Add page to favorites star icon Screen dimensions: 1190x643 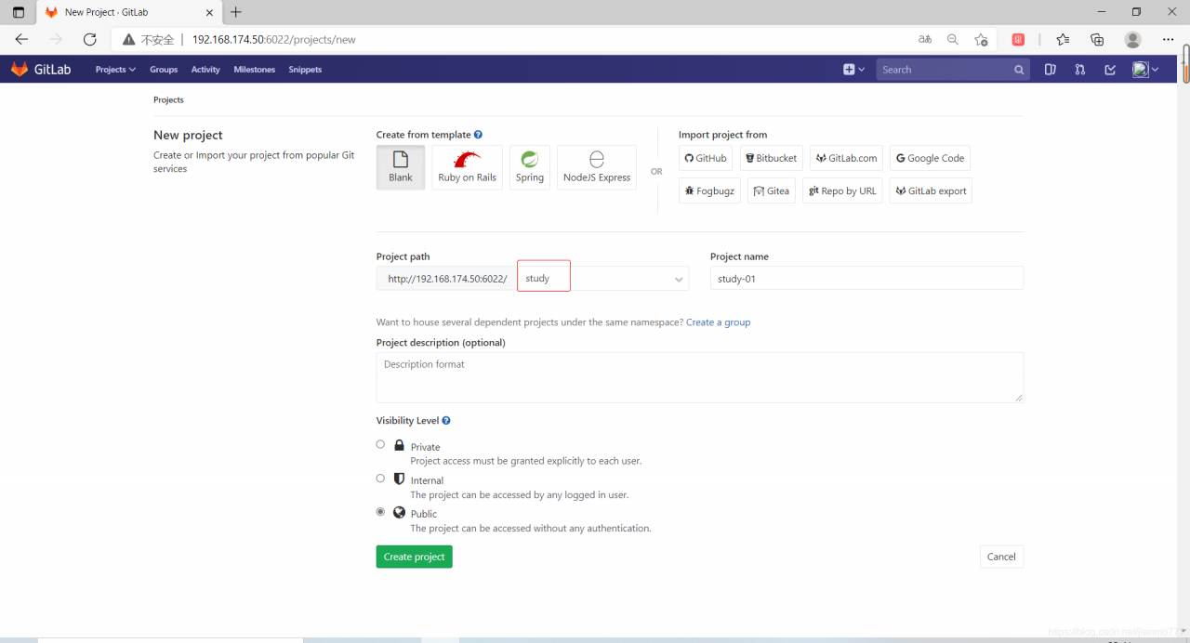pos(981,39)
